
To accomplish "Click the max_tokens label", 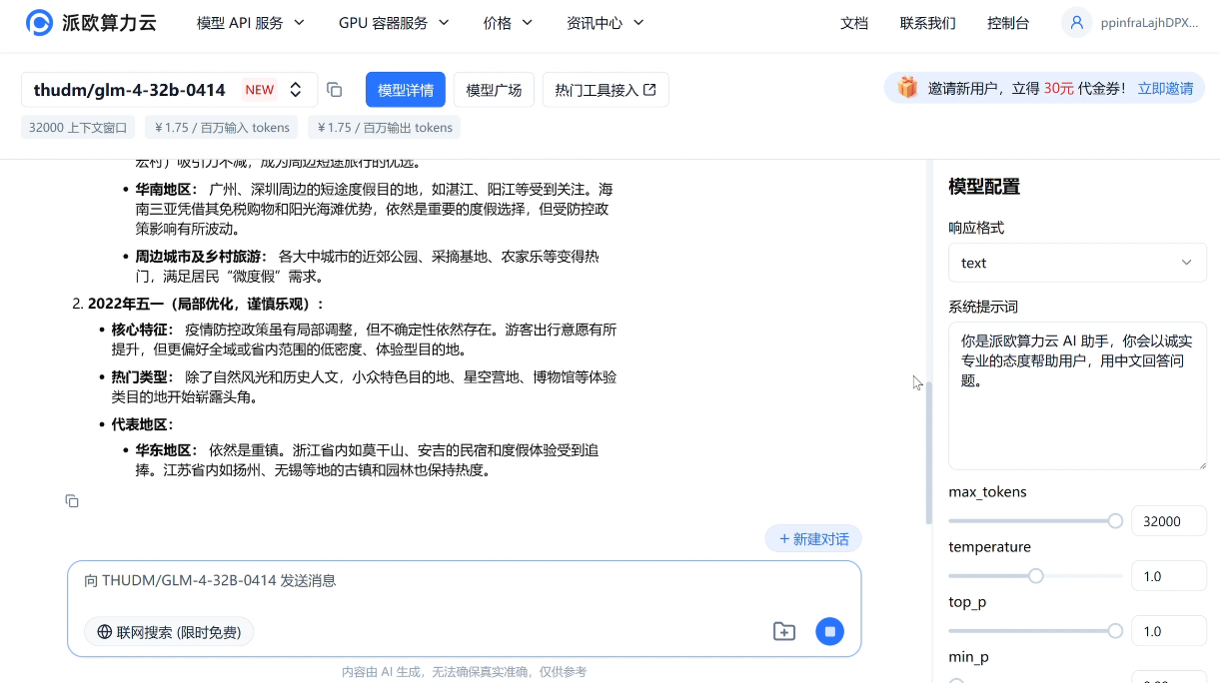I will point(987,492).
